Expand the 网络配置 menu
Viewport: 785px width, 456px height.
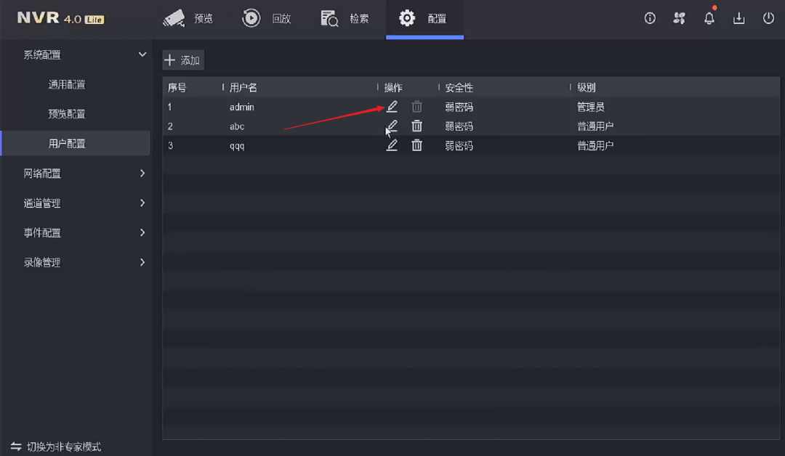[142, 174]
